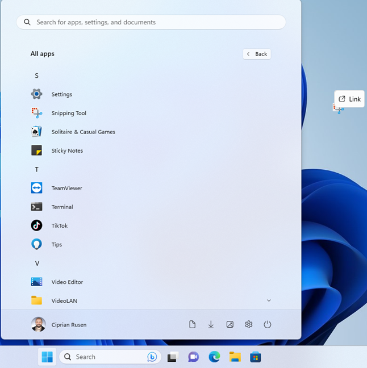Select the Tips label
367x368 pixels.
coord(57,245)
